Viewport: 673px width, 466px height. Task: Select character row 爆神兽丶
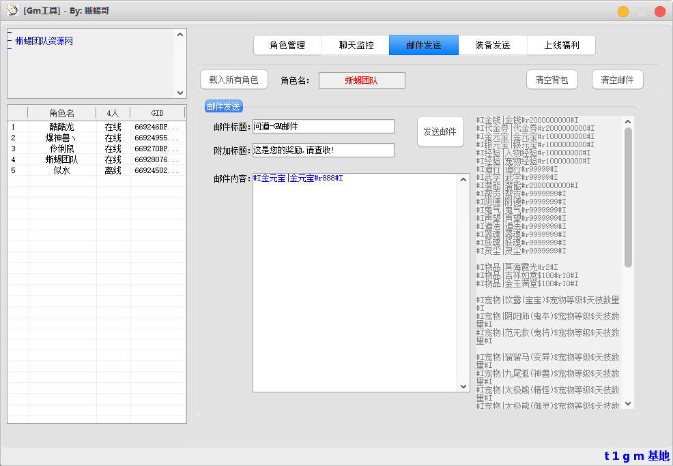tap(96, 138)
